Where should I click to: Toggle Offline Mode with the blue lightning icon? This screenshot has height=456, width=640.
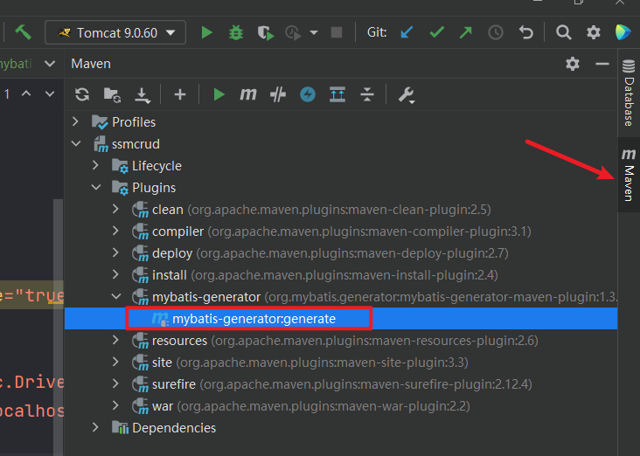pyautogui.click(x=308, y=94)
